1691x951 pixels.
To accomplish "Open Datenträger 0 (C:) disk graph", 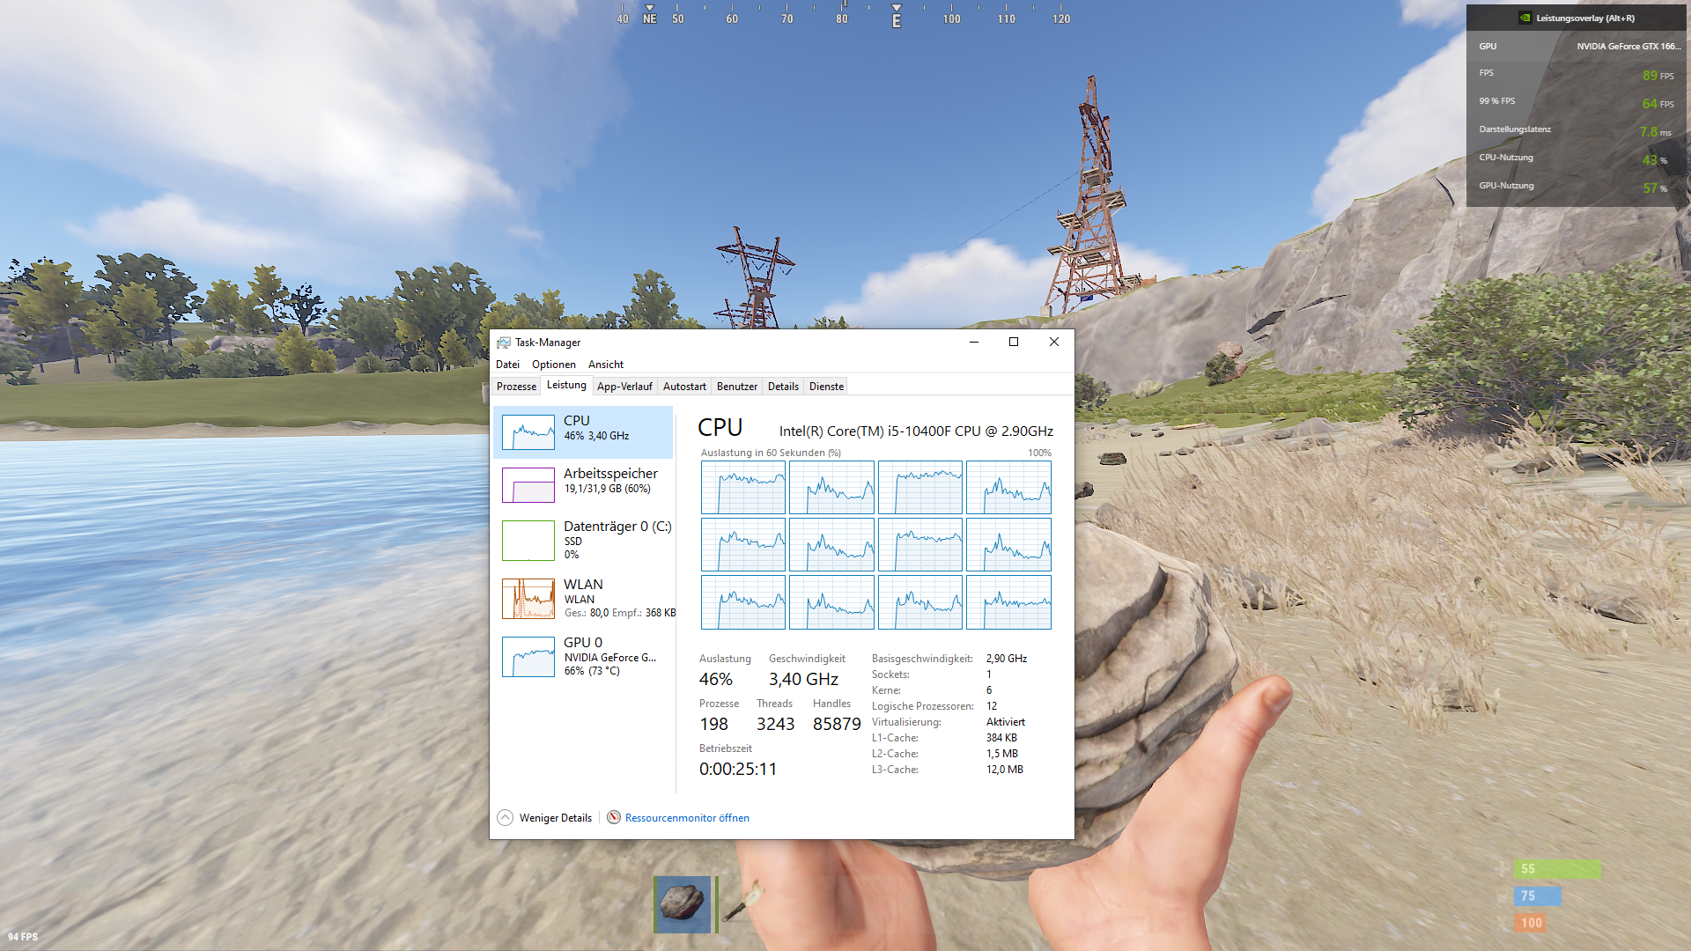I will pos(528,541).
